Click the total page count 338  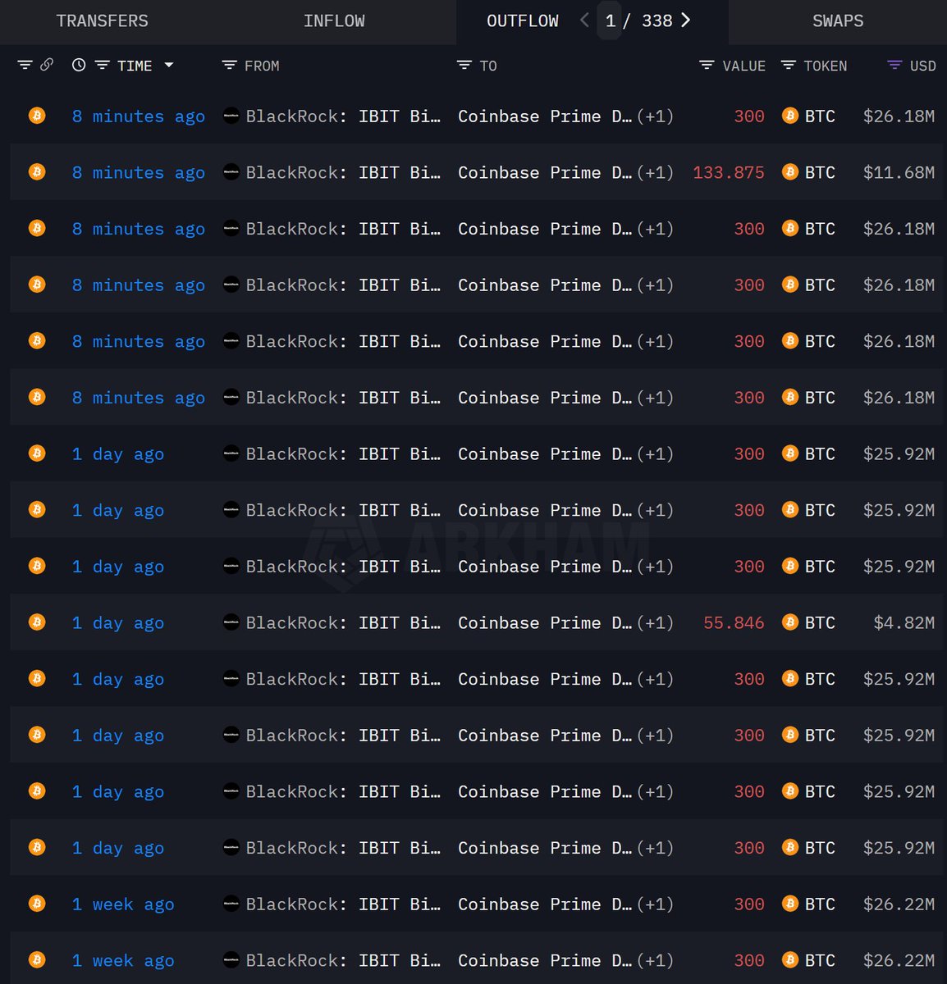tap(656, 21)
